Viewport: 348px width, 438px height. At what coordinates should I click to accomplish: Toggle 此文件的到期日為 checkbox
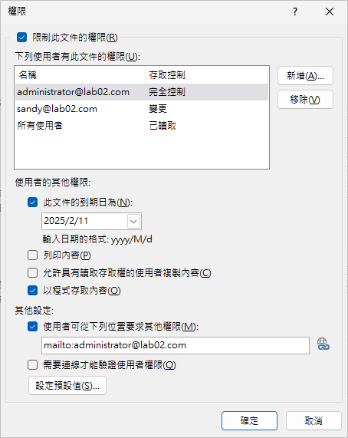click(x=33, y=203)
